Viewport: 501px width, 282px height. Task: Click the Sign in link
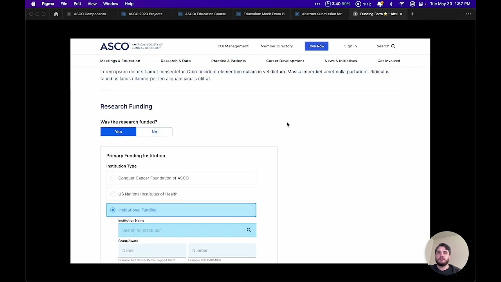[x=350, y=46]
